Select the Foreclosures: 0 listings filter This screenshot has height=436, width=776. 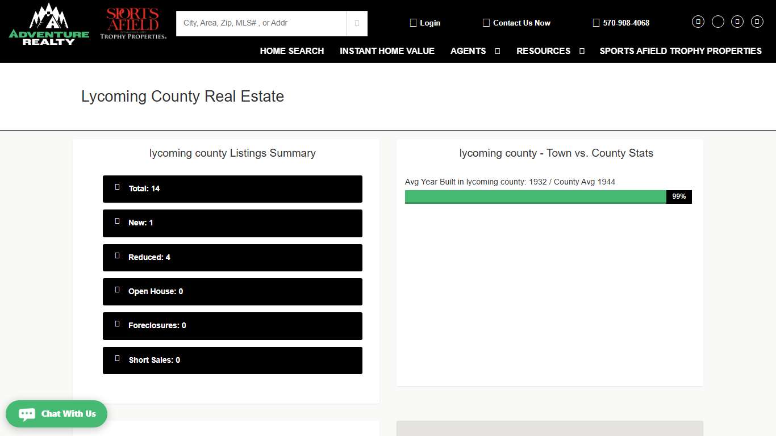pos(232,326)
